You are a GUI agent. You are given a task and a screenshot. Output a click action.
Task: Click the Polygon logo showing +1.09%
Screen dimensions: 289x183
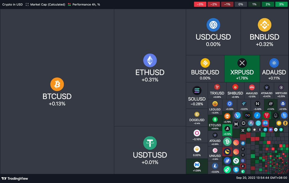197,165
